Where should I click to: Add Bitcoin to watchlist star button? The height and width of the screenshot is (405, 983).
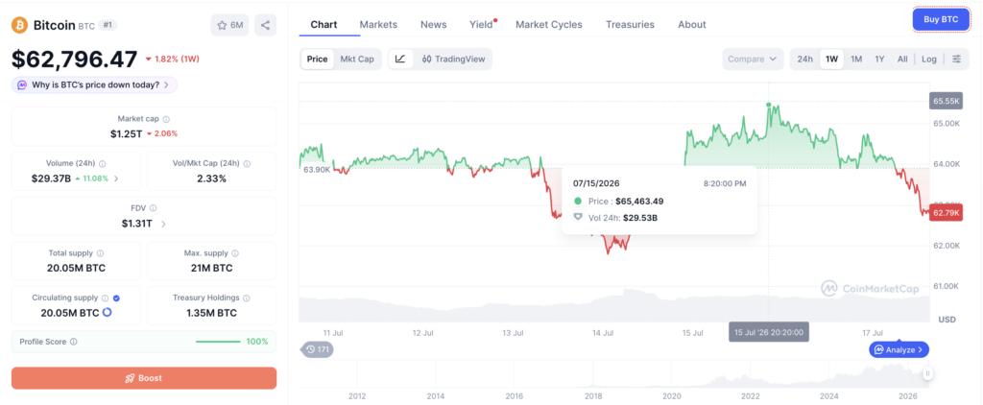tap(230, 25)
